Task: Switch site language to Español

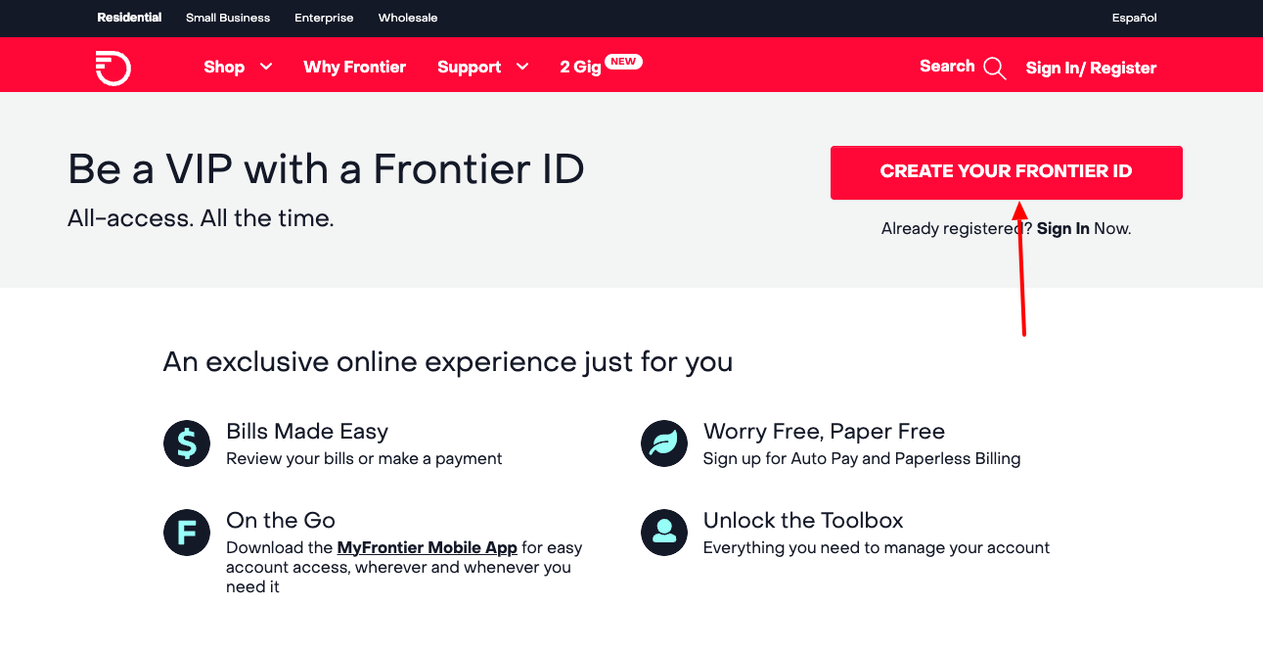Action: point(1133,17)
